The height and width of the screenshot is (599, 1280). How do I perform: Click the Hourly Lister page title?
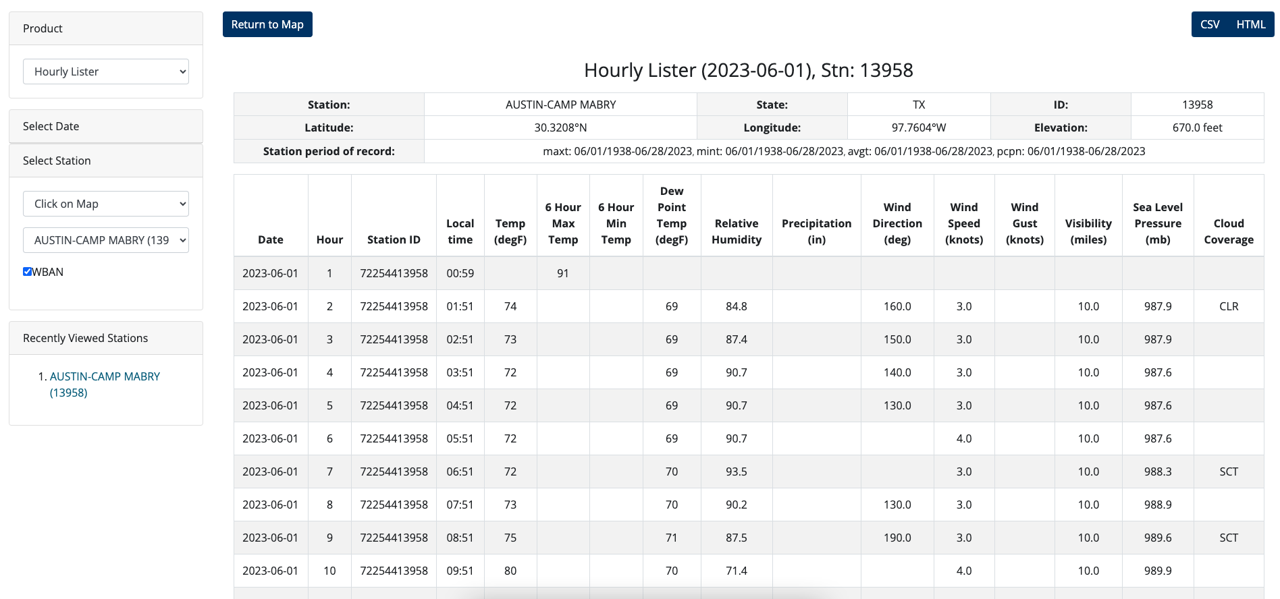coord(749,70)
